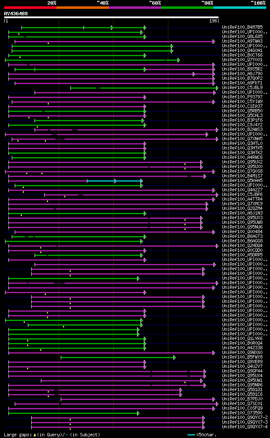Screen dimensions: 270x438
Task: Select hit UniRef100_Q5RB50
Action: tap(242, 111)
